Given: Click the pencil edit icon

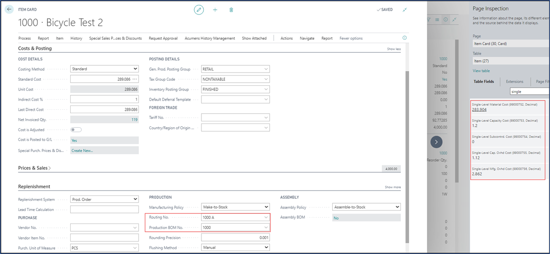Looking at the screenshot, I should (x=199, y=10).
